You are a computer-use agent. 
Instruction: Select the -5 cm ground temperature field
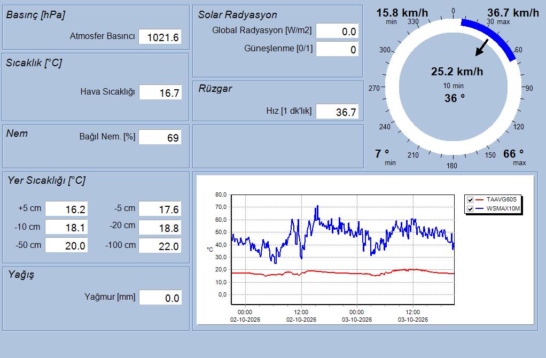point(160,209)
